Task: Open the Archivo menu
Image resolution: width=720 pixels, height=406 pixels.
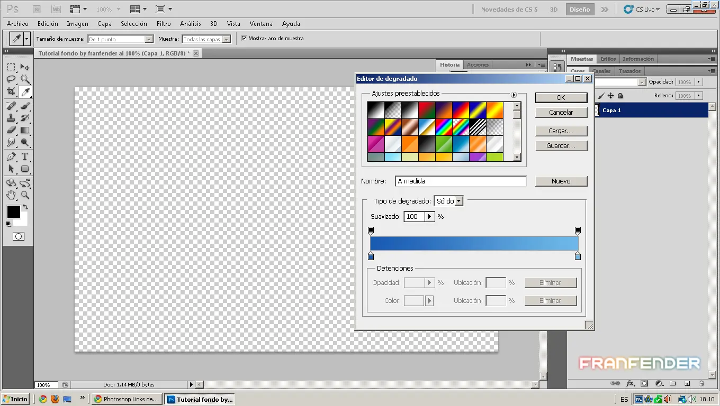Action: coord(17,24)
